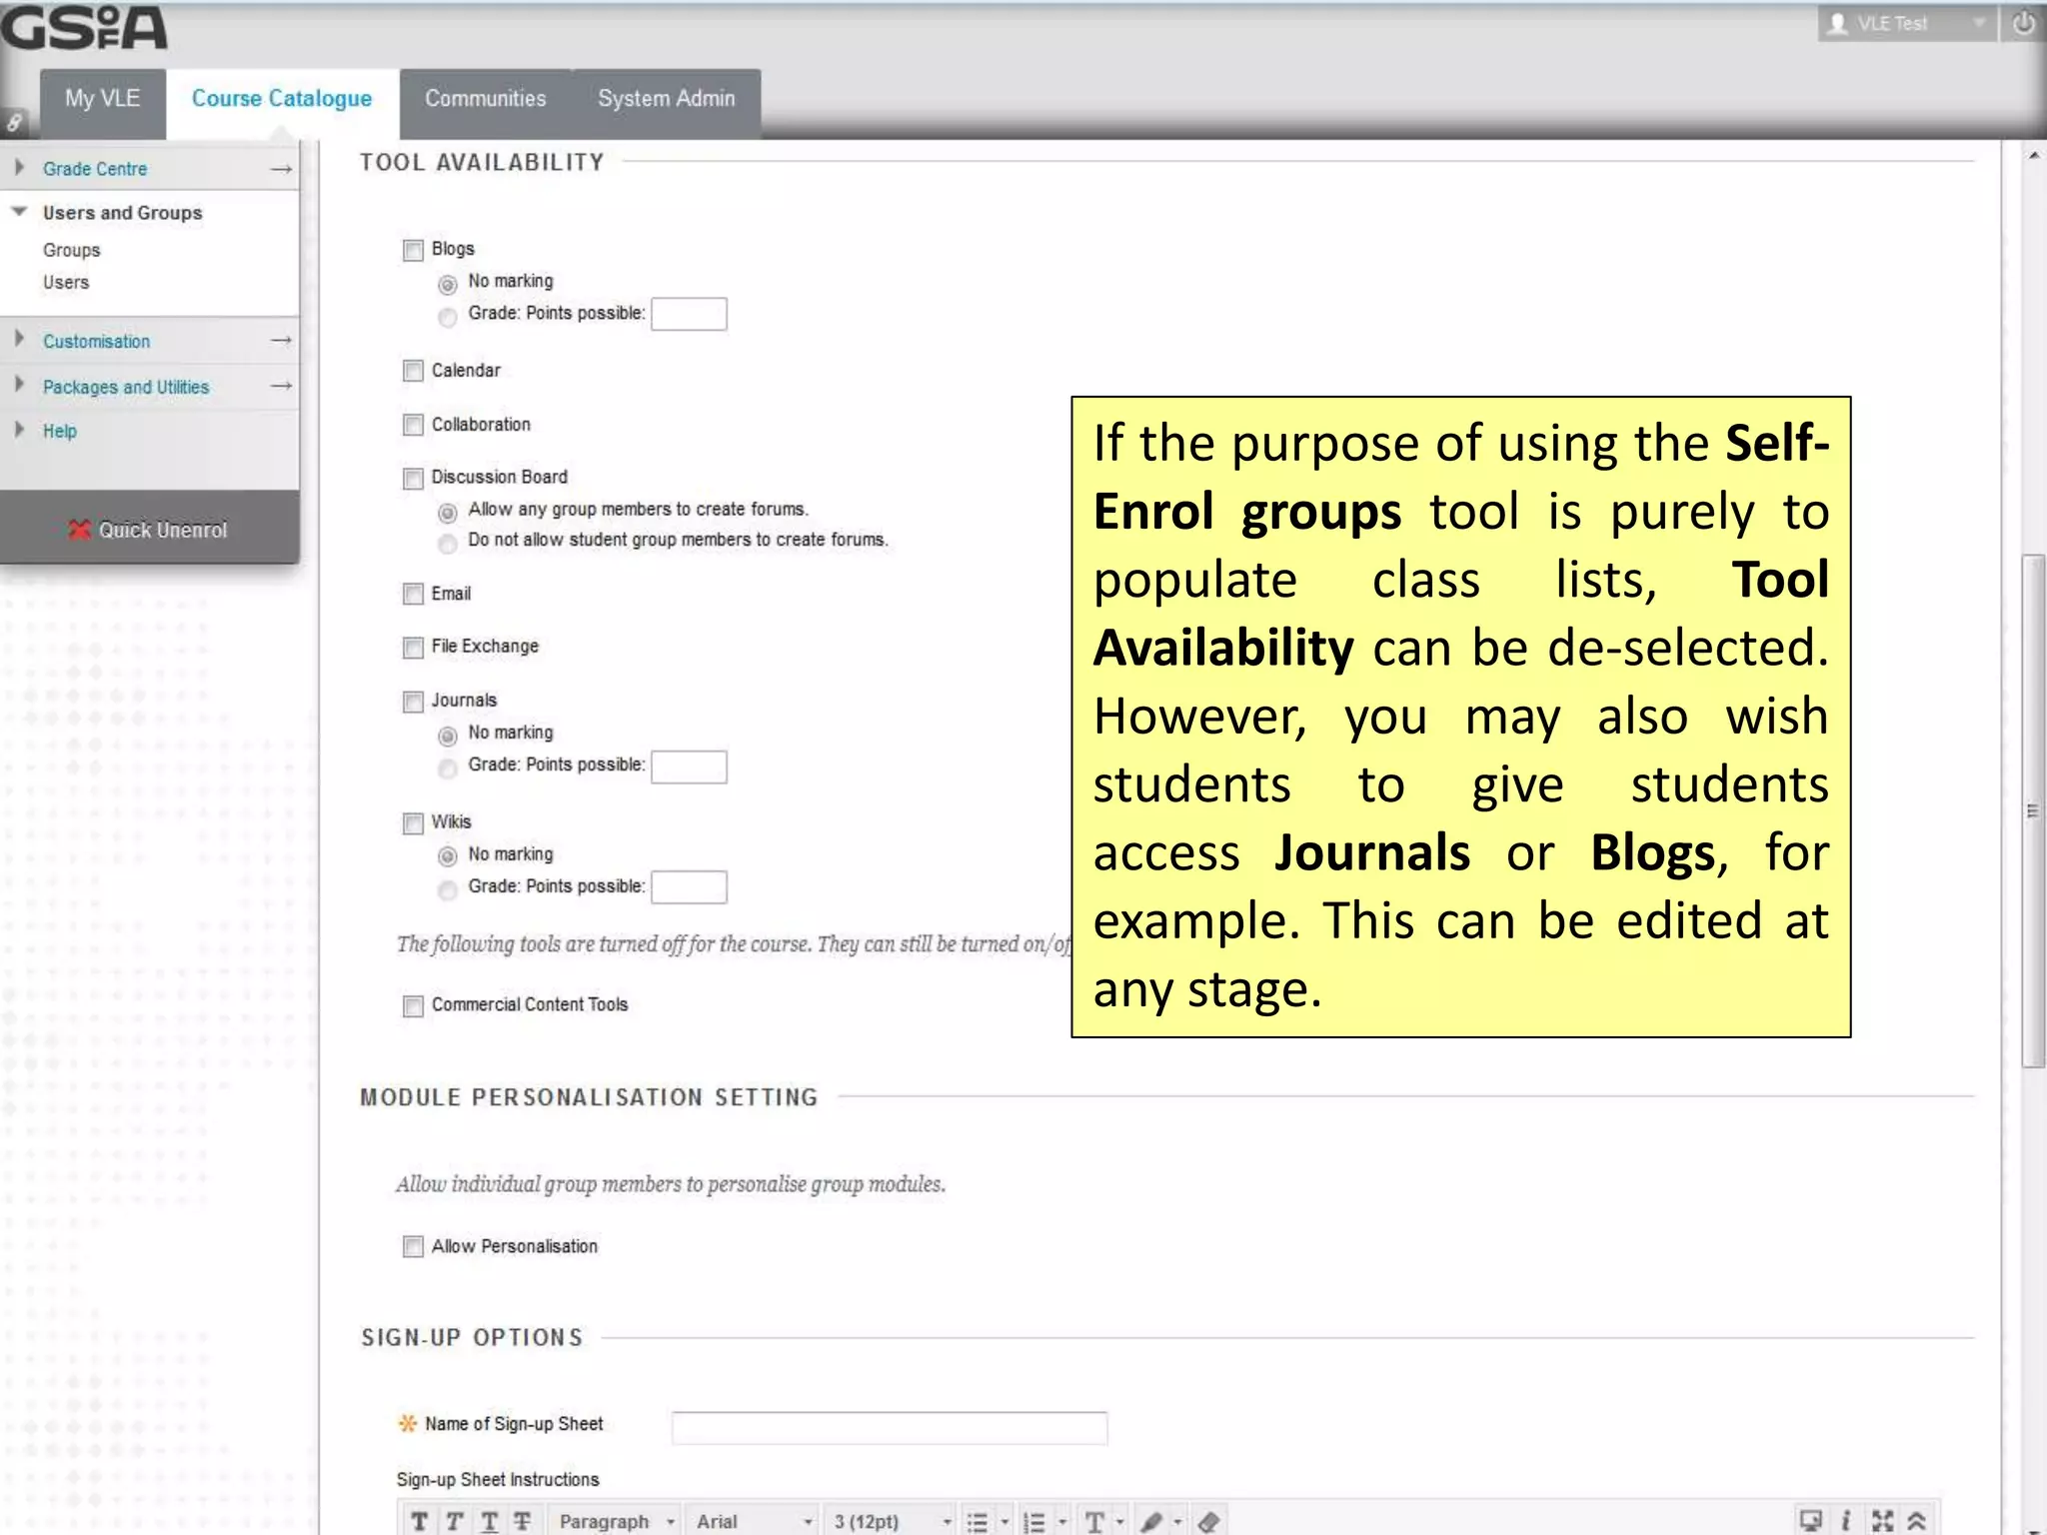Image resolution: width=2047 pixels, height=1535 pixels.
Task: Click the Customisation arrow icon
Action: pos(282,341)
